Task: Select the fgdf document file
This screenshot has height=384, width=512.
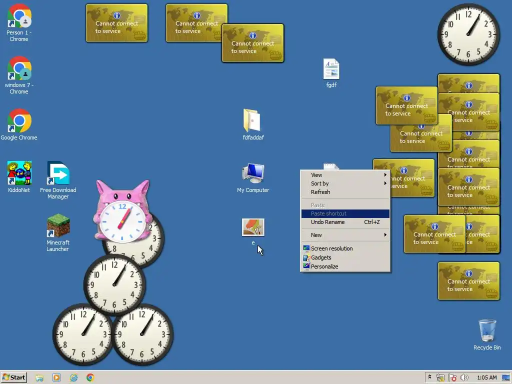Action: pos(331,73)
